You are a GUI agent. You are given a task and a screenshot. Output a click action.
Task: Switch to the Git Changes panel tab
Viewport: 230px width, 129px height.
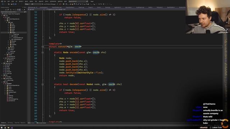(x=10, y=123)
